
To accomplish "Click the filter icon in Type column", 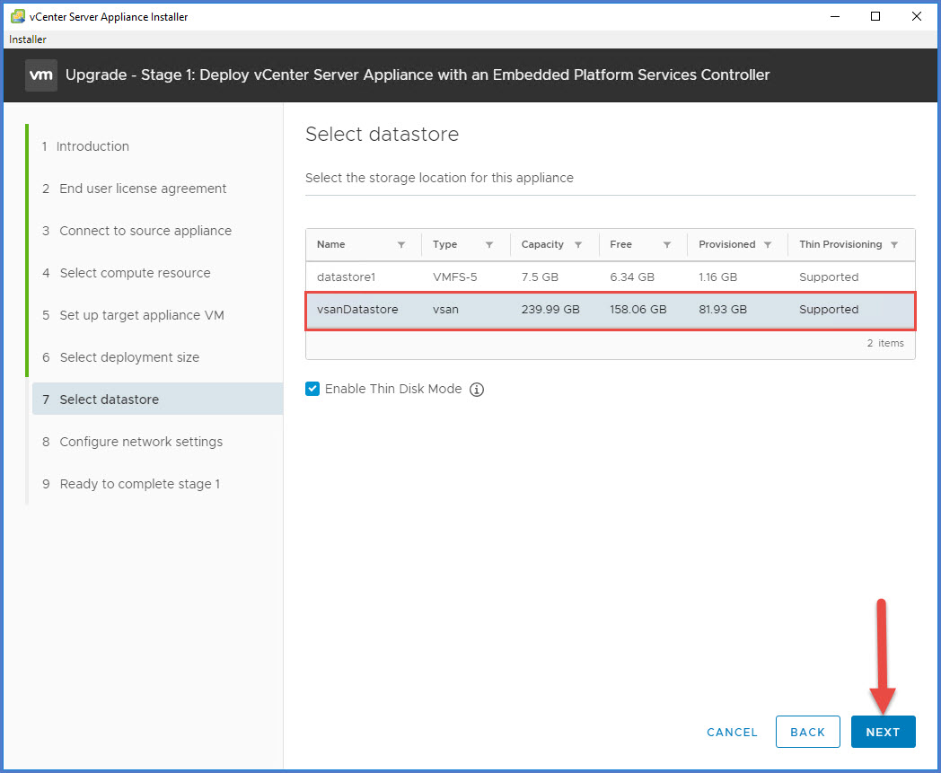I will pos(489,245).
